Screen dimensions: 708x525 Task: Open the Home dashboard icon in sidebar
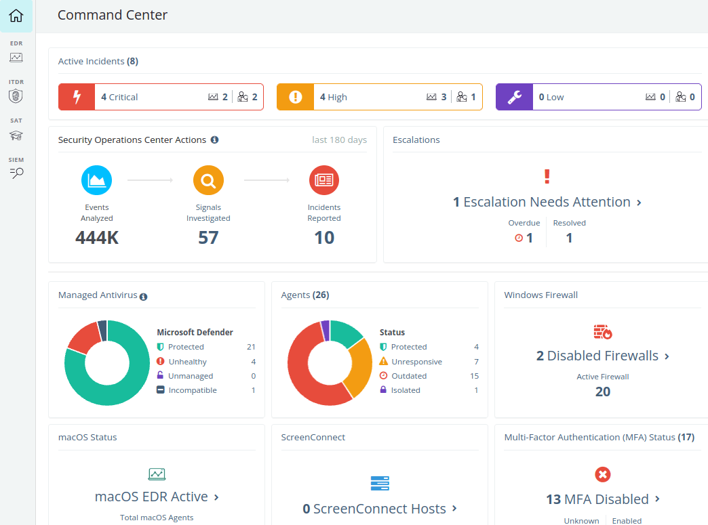click(x=16, y=16)
